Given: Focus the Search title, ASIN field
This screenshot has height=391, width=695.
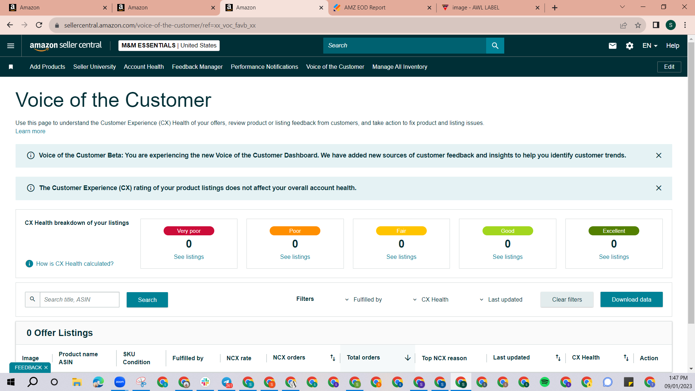Looking at the screenshot, I should (79, 299).
